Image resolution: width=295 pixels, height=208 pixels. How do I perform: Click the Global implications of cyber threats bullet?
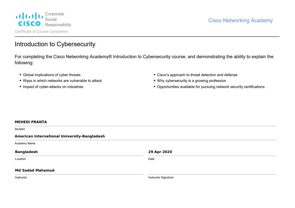52,75
